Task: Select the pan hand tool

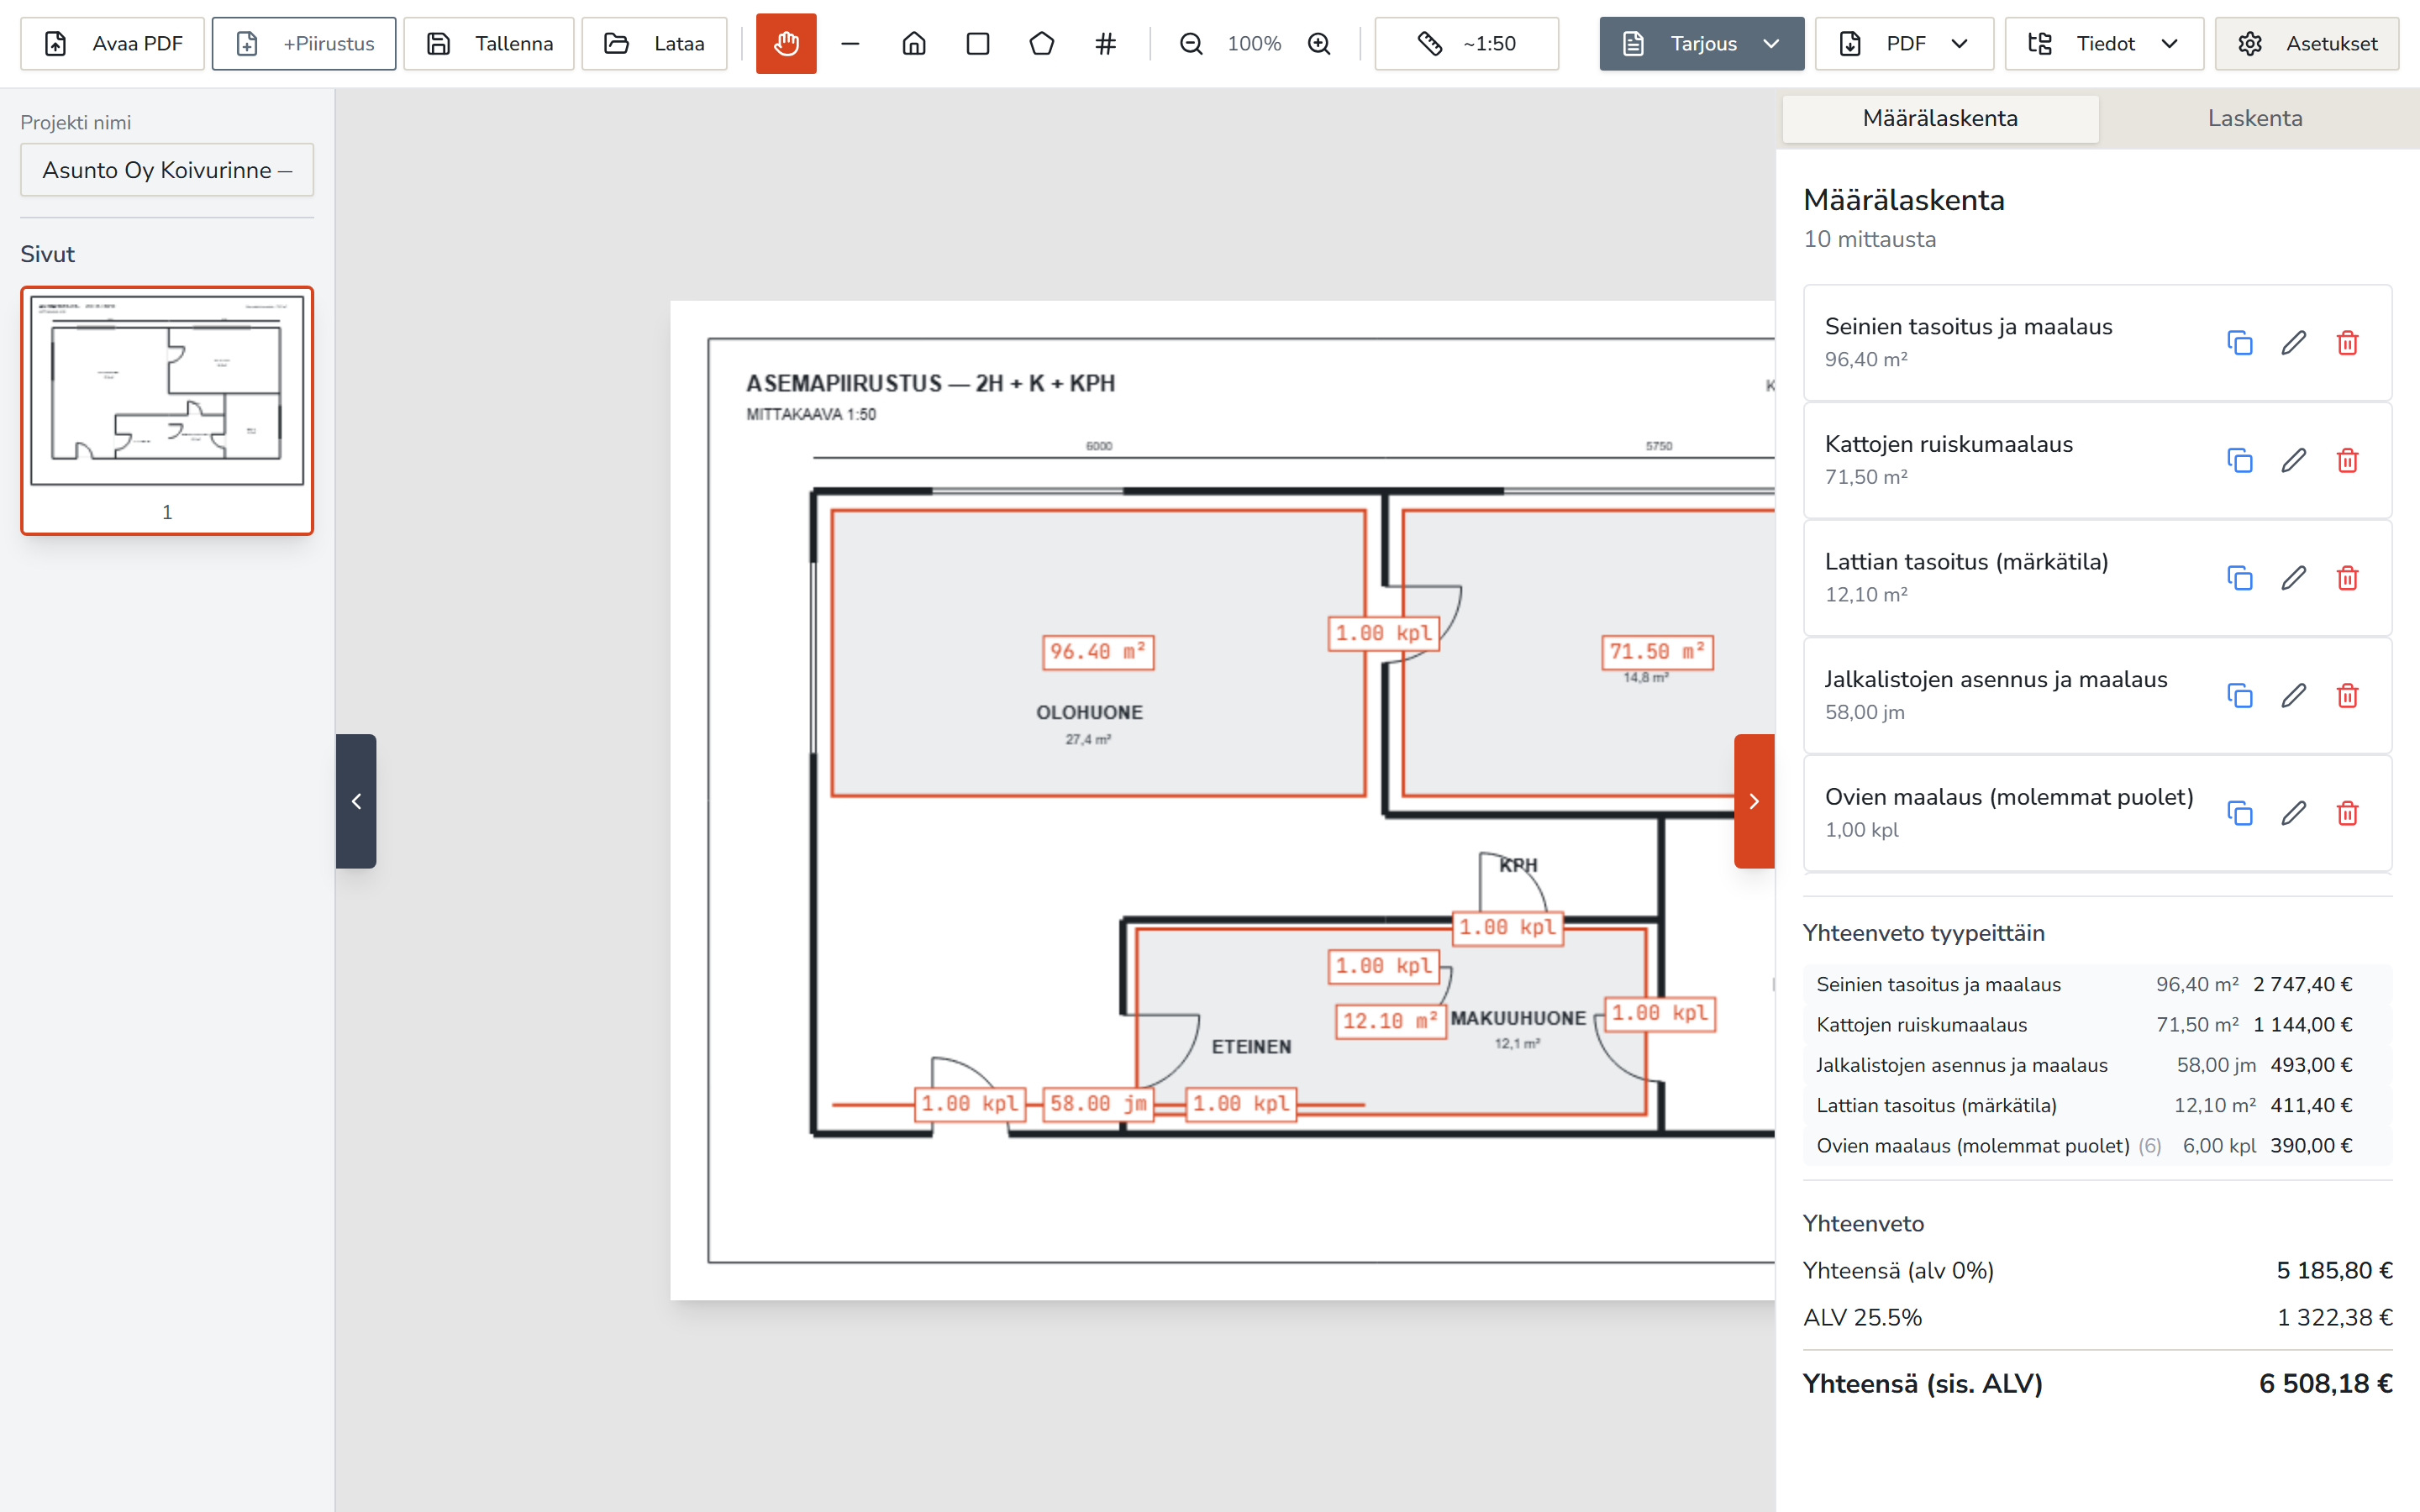Action: (786, 43)
